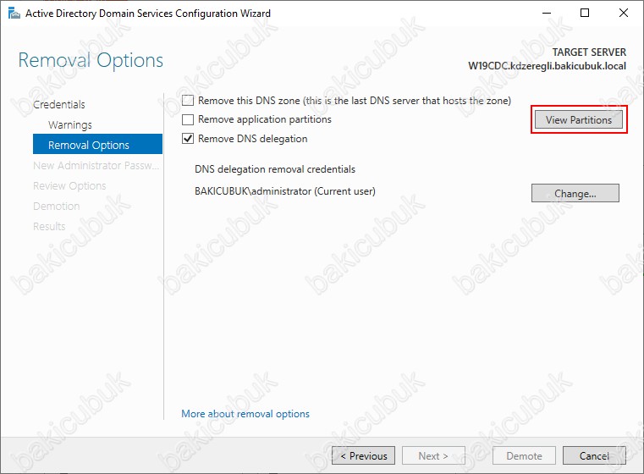Click DNS delegation removal credentials label
The image size is (644, 474).
(x=275, y=169)
